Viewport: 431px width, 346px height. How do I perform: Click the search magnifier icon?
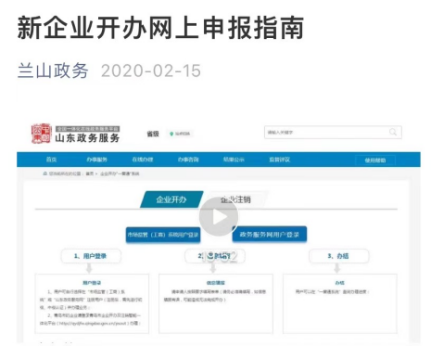[393, 133]
